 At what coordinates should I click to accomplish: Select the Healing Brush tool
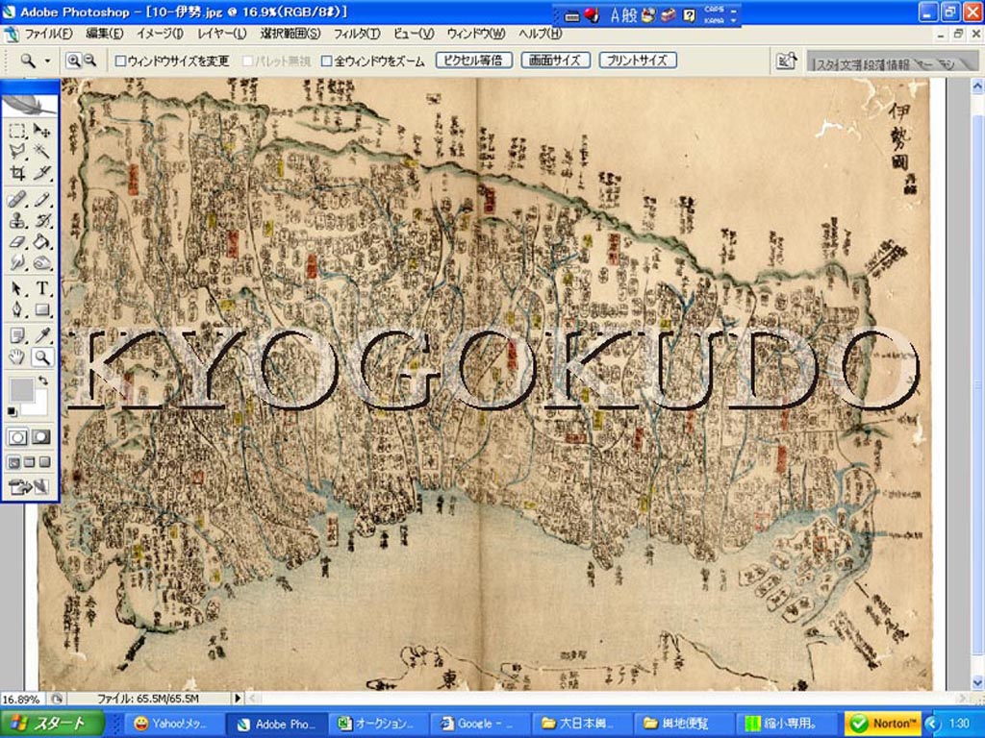(x=17, y=200)
